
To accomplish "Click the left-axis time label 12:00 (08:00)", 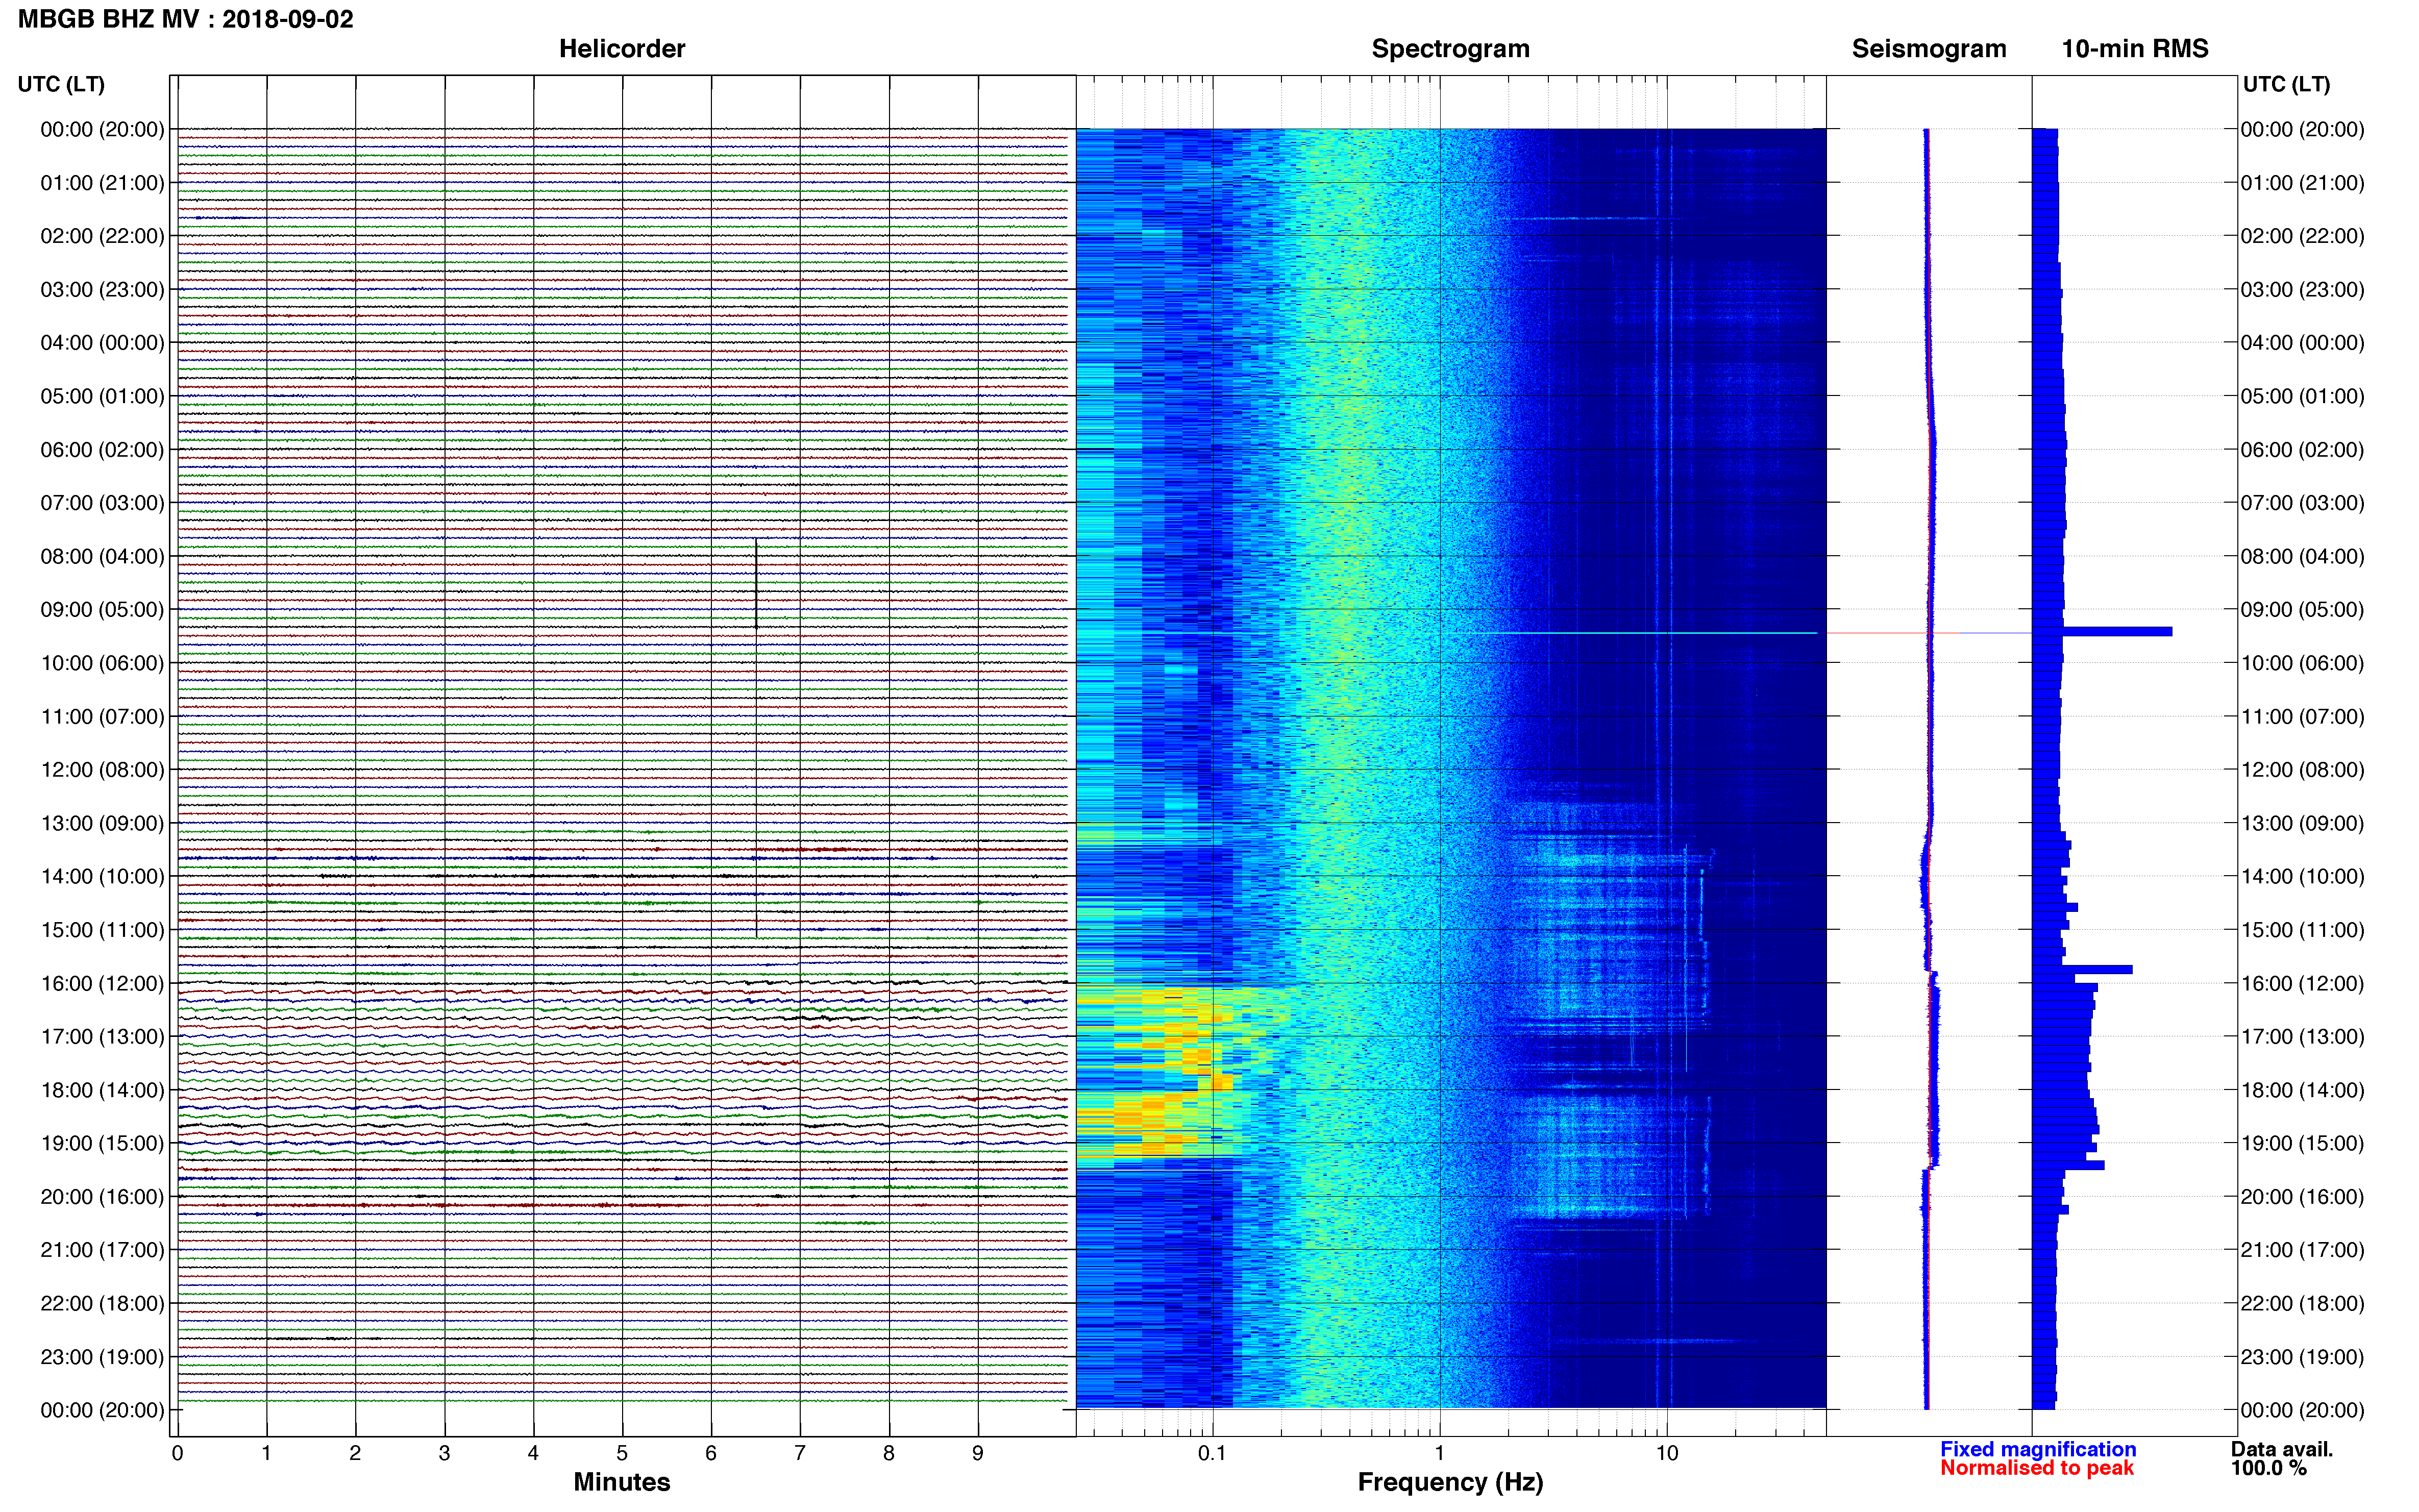I will click(x=102, y=769).
